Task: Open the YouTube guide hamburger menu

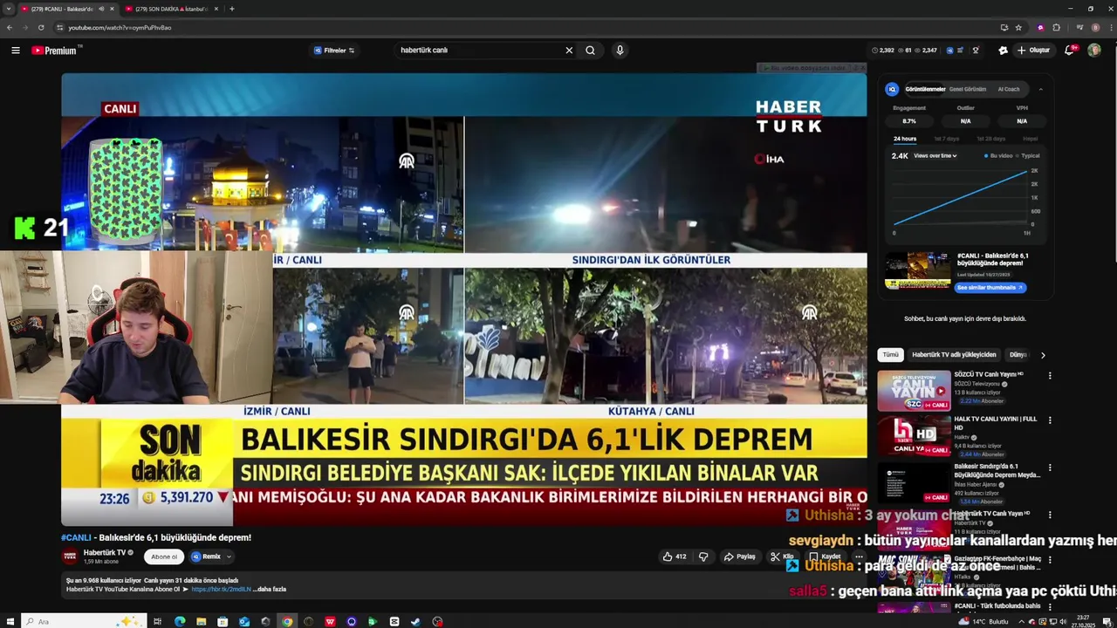Action: click(15, 51)
